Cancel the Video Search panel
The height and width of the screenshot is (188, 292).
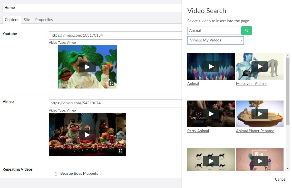click(281, 179)
